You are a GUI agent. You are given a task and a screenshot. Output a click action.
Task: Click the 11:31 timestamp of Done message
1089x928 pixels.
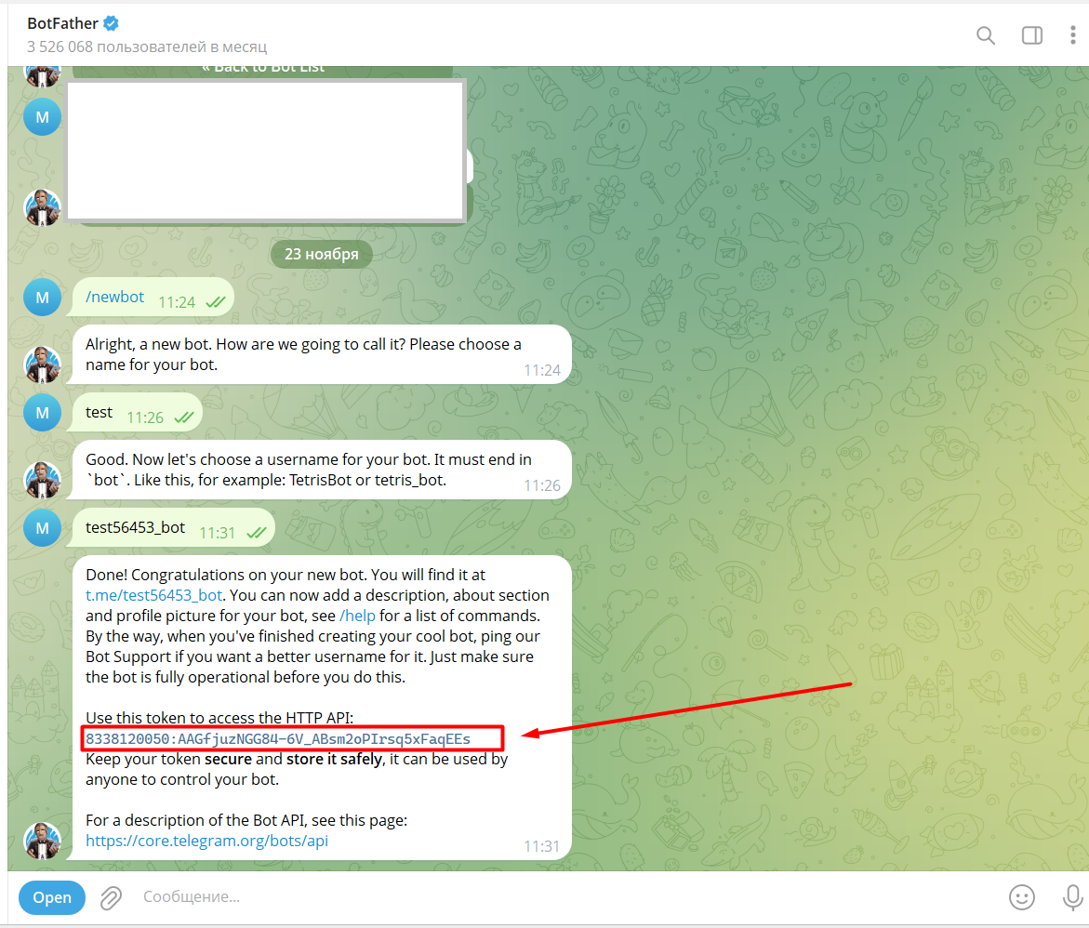pyautogui.click(x=541, y=846)
